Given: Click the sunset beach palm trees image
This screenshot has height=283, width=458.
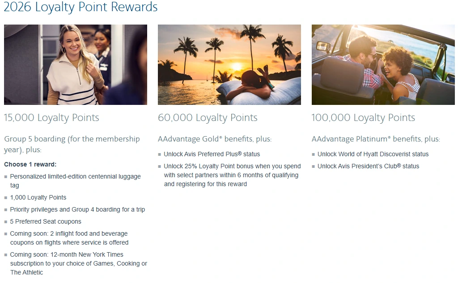Looking at the screenshot, I should (x=229, y=65).
